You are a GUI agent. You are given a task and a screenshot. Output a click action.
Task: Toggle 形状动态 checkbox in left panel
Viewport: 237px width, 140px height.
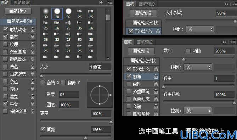coord(5,29)
